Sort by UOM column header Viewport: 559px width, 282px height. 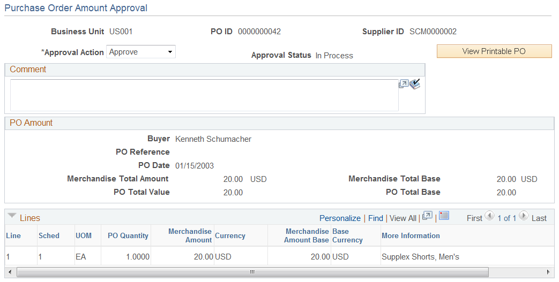84,235
